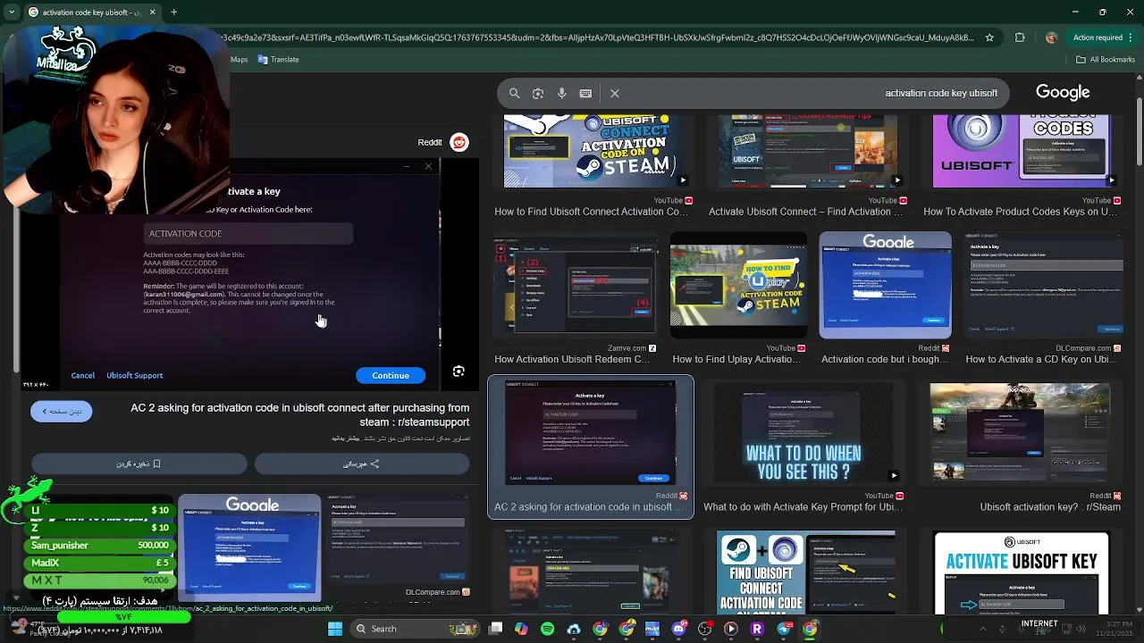Screen dimensions: 1144x643
Task: Open Discord from the taskbar
Action: pyautogui.click(x=678, y=629)
